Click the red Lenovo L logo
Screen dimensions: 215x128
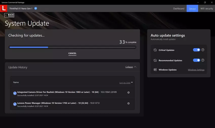tap(4, 8)
